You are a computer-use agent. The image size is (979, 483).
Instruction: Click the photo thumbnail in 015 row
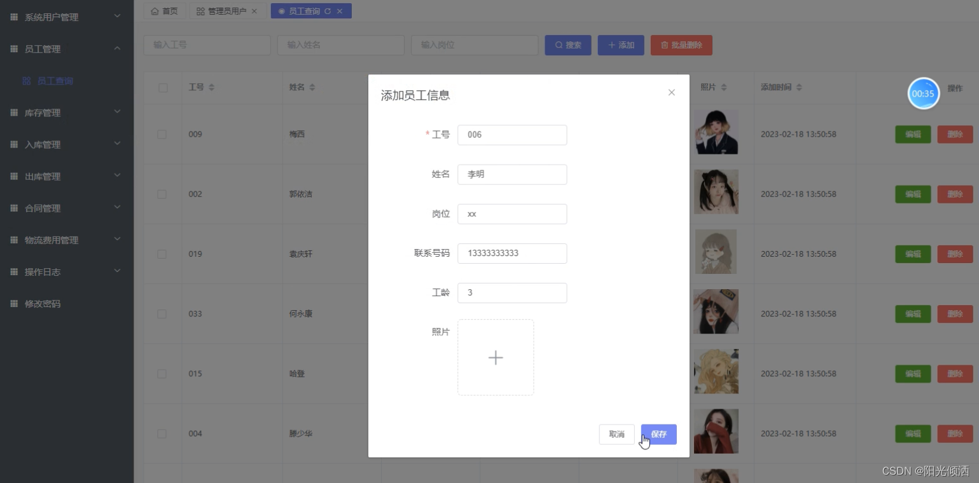(716, 371)
